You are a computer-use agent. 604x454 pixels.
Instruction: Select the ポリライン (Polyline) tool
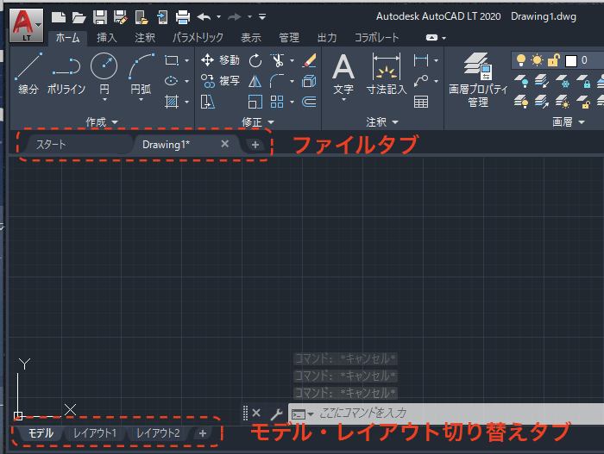(66, 75)
